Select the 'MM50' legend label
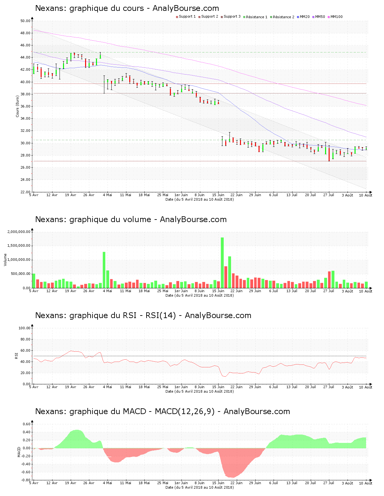Viewport: 384px width, 496px height. 320,17
